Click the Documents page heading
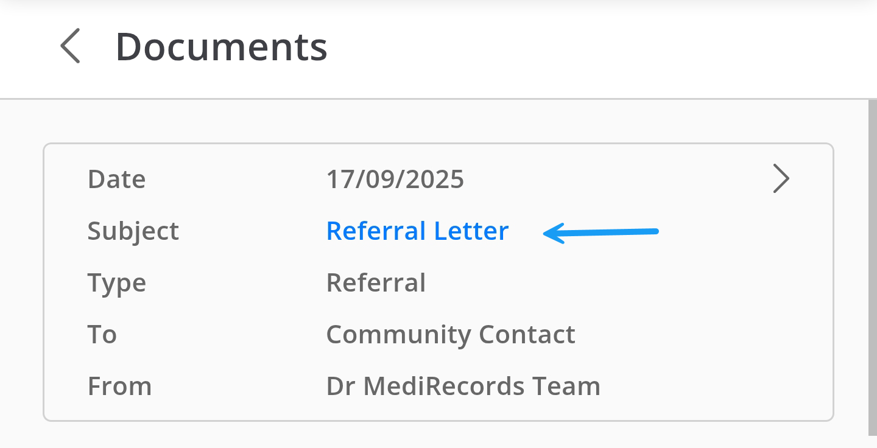The height and width of the screenshot is (448, 877). click(x=221, y=47)
